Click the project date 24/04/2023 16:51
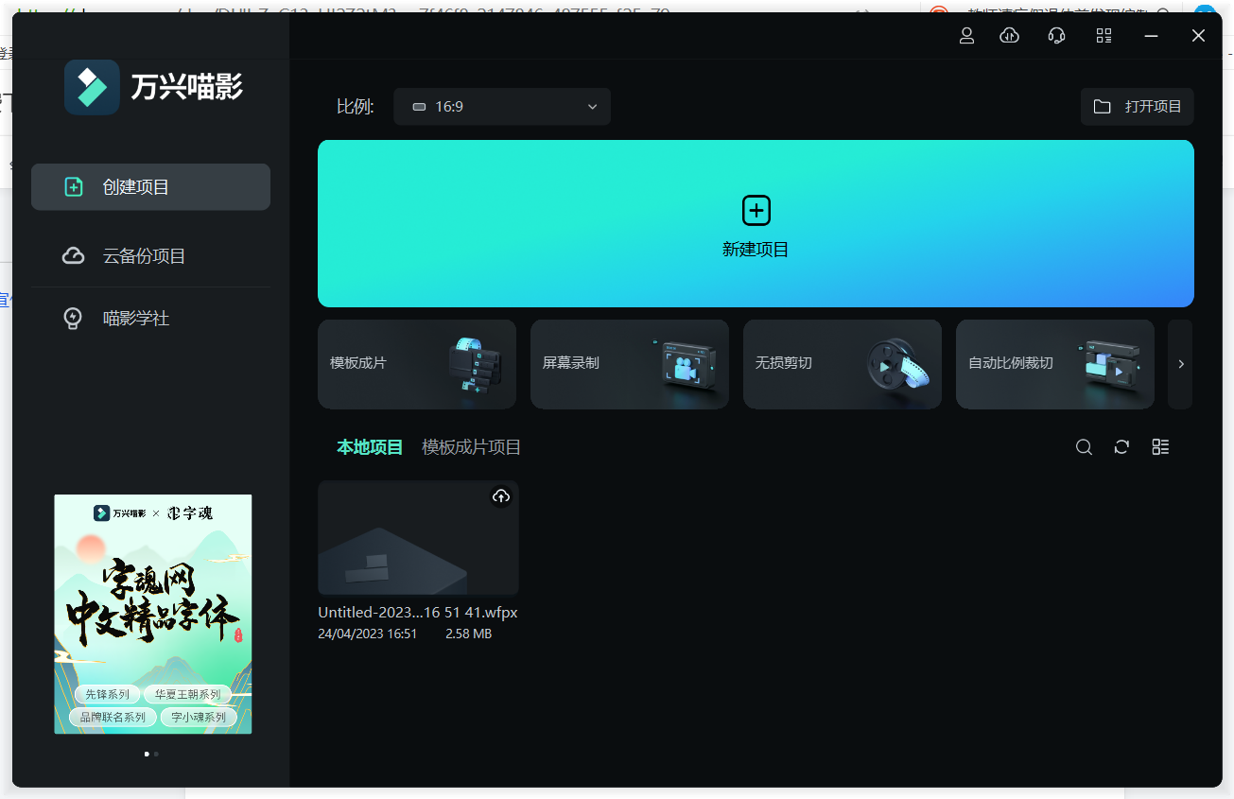This screenshot has width=1234, height=799. (368, 634)
